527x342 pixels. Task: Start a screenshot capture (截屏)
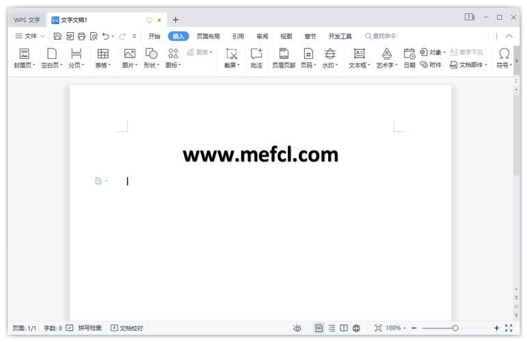232,58
